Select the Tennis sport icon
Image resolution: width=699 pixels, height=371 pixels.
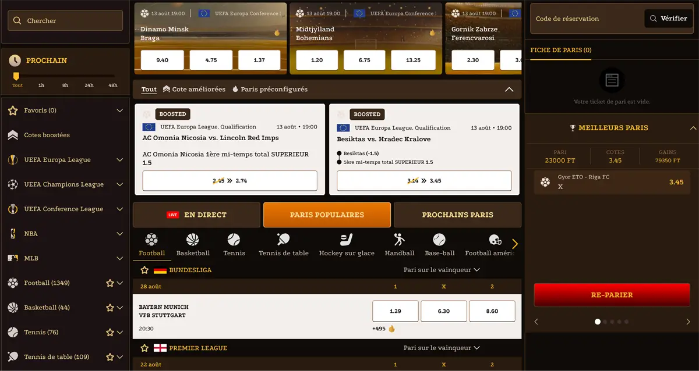[234, 240]
